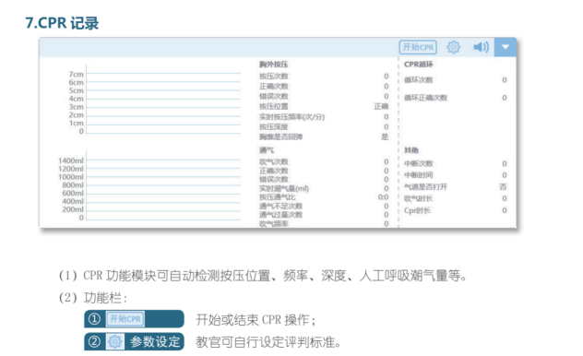Expand the blue dropdown arrow at panel corner

pos(505,47)
